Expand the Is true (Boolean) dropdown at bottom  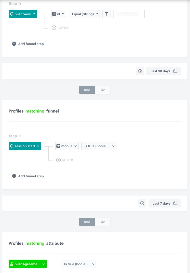(x=78, y=264)
